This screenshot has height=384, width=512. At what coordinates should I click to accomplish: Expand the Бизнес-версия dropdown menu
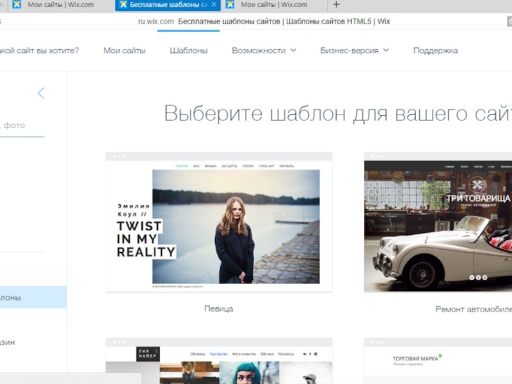coord(354,51)
